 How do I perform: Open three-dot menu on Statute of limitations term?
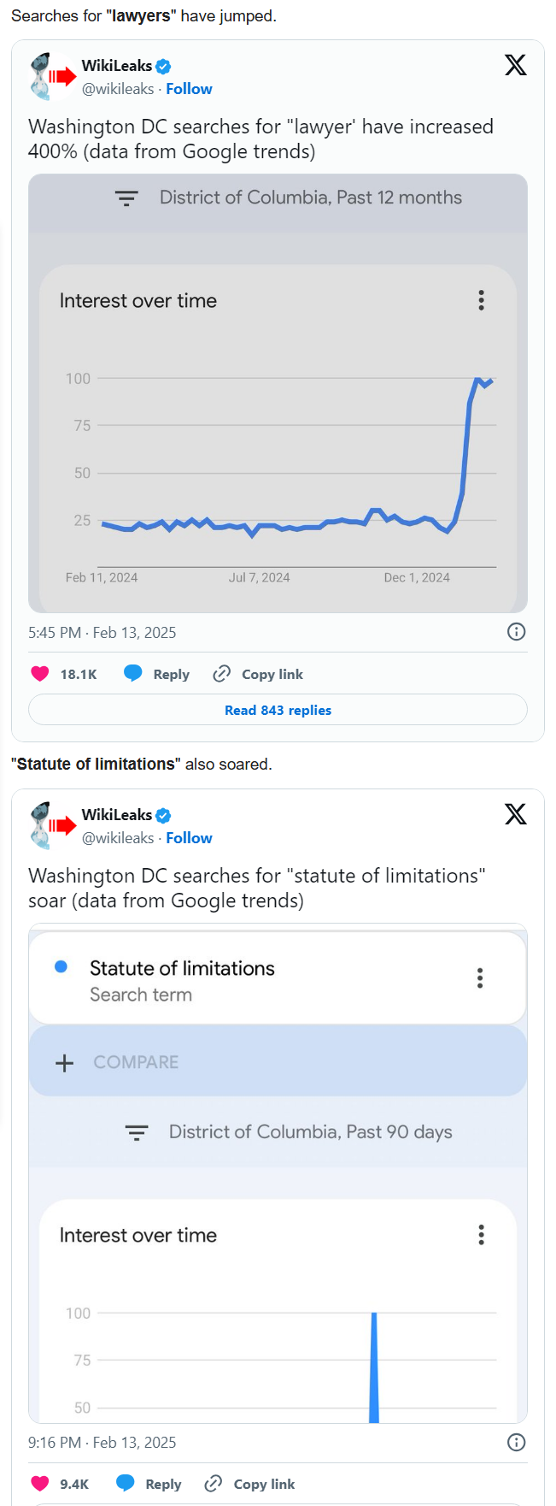(x=480, y=978)
